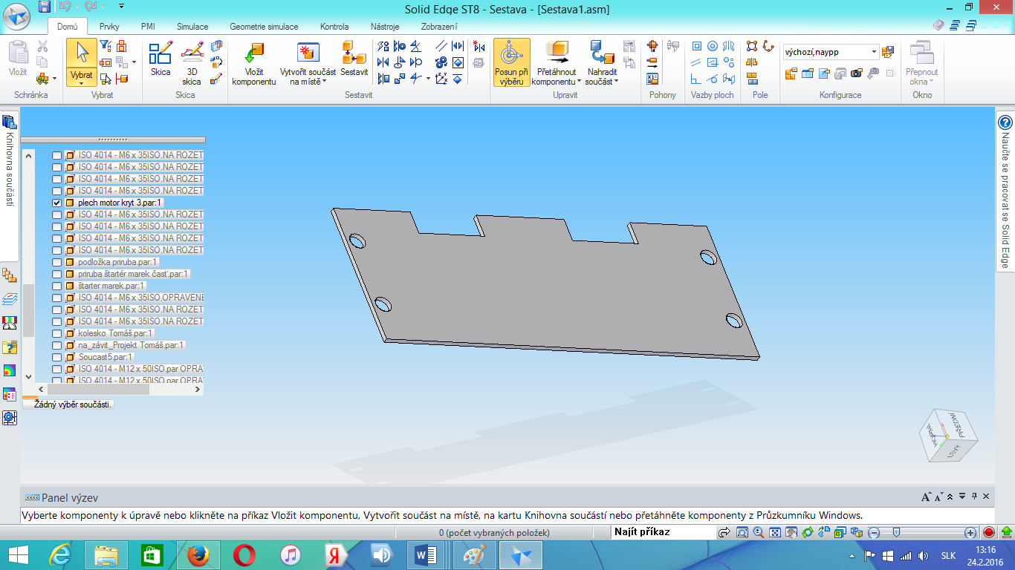This screenshot has height=570, width=1015.
Task: Open the sensors gauge icon on left sidebar
Action: pyautogui.click(x=9, y=323)
